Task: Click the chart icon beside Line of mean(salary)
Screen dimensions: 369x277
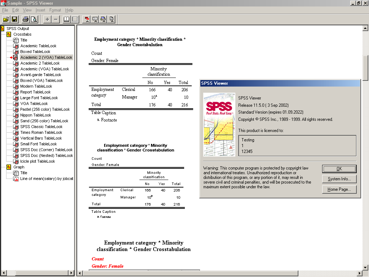Action: click(x=16, y=179)
